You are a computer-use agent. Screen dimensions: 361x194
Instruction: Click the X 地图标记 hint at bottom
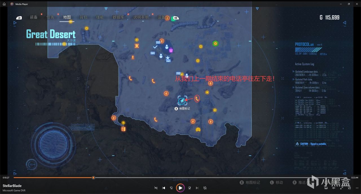(x=250, y=182)
